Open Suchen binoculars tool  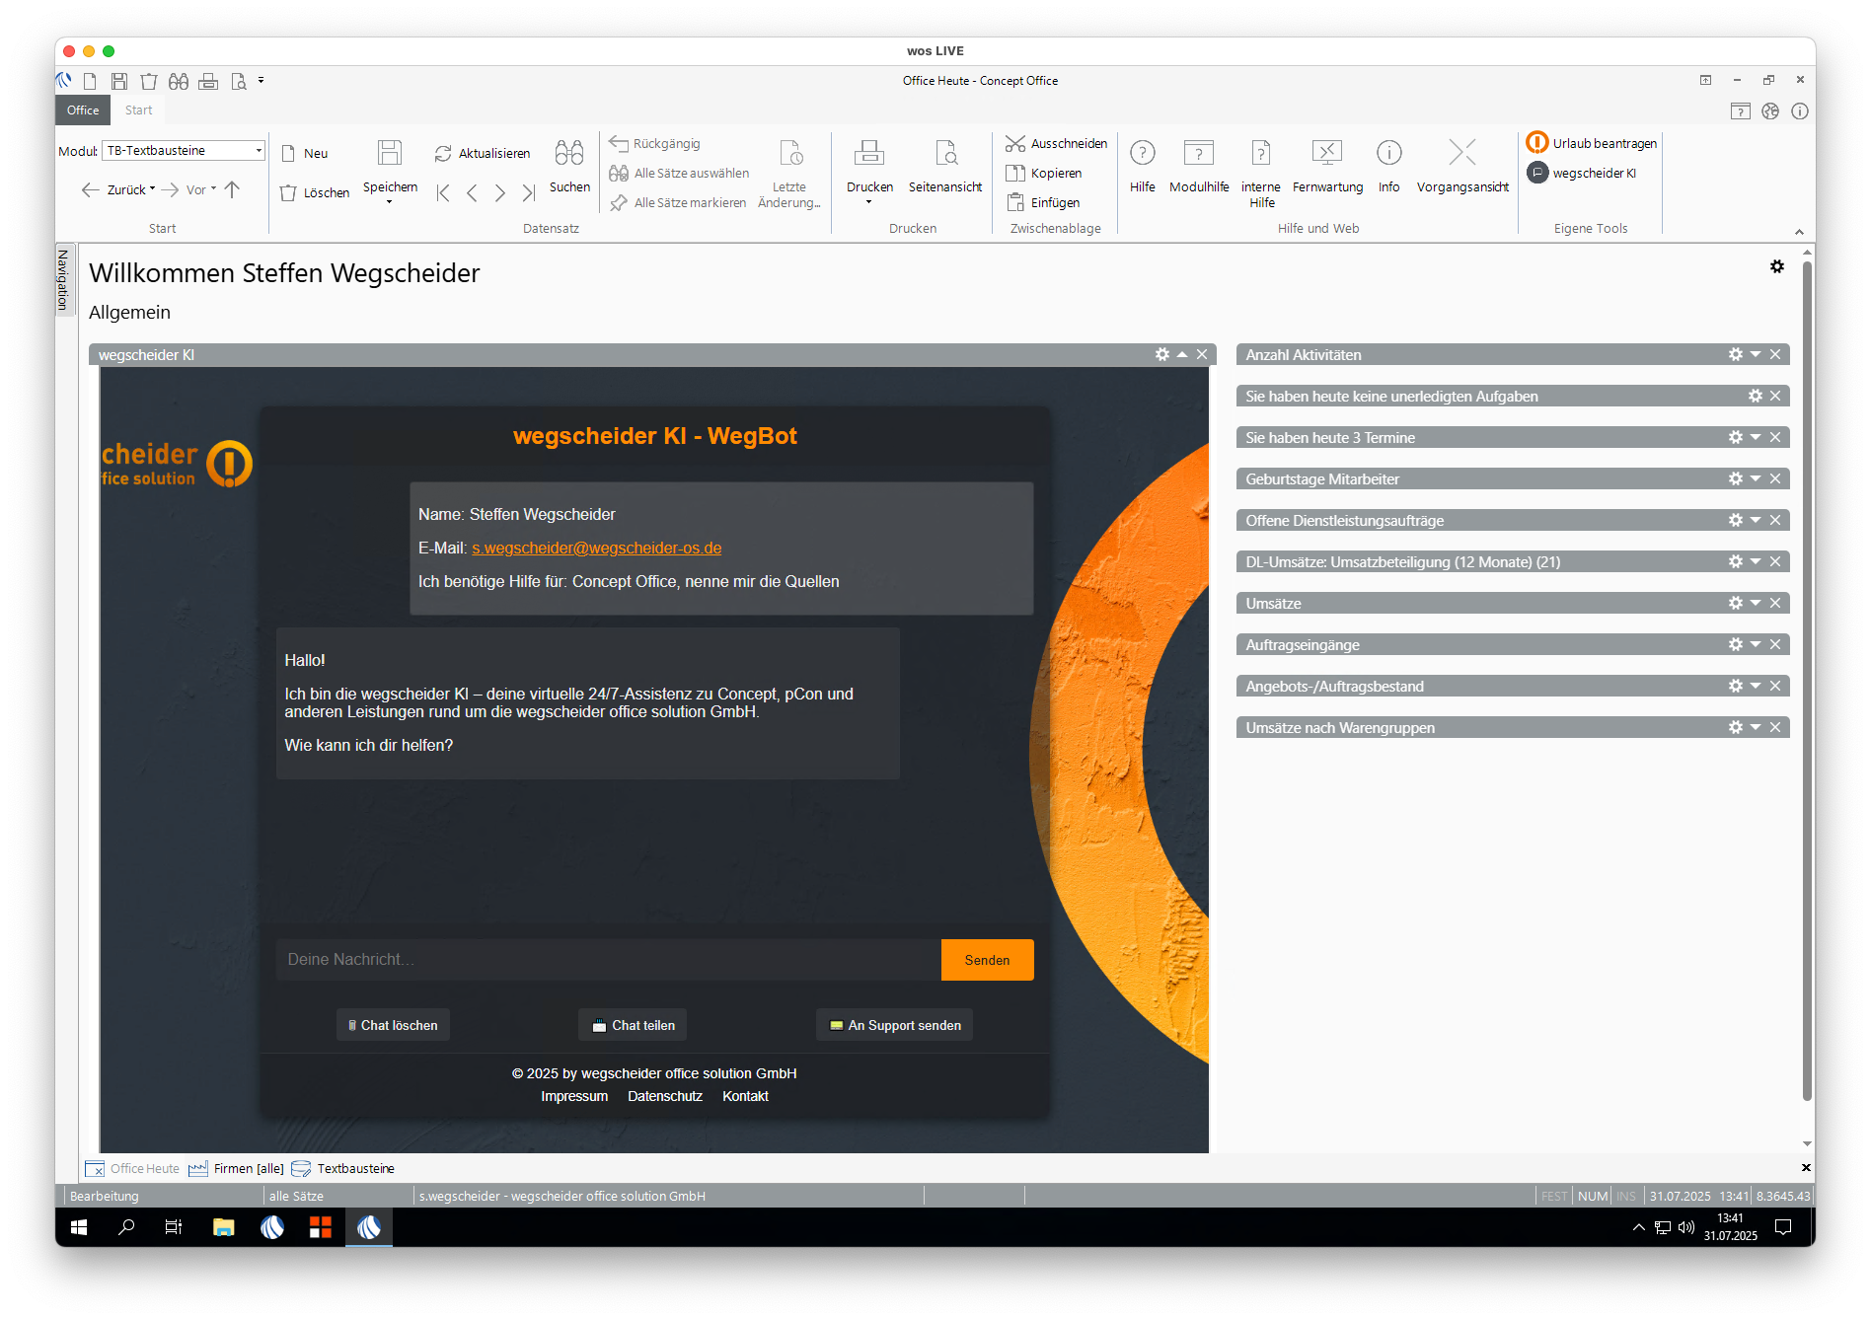click(x=569, y=153)
